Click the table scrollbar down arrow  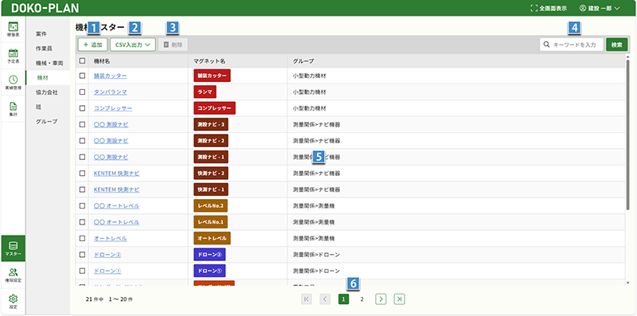pyautogui.click(x=627, y=283)
